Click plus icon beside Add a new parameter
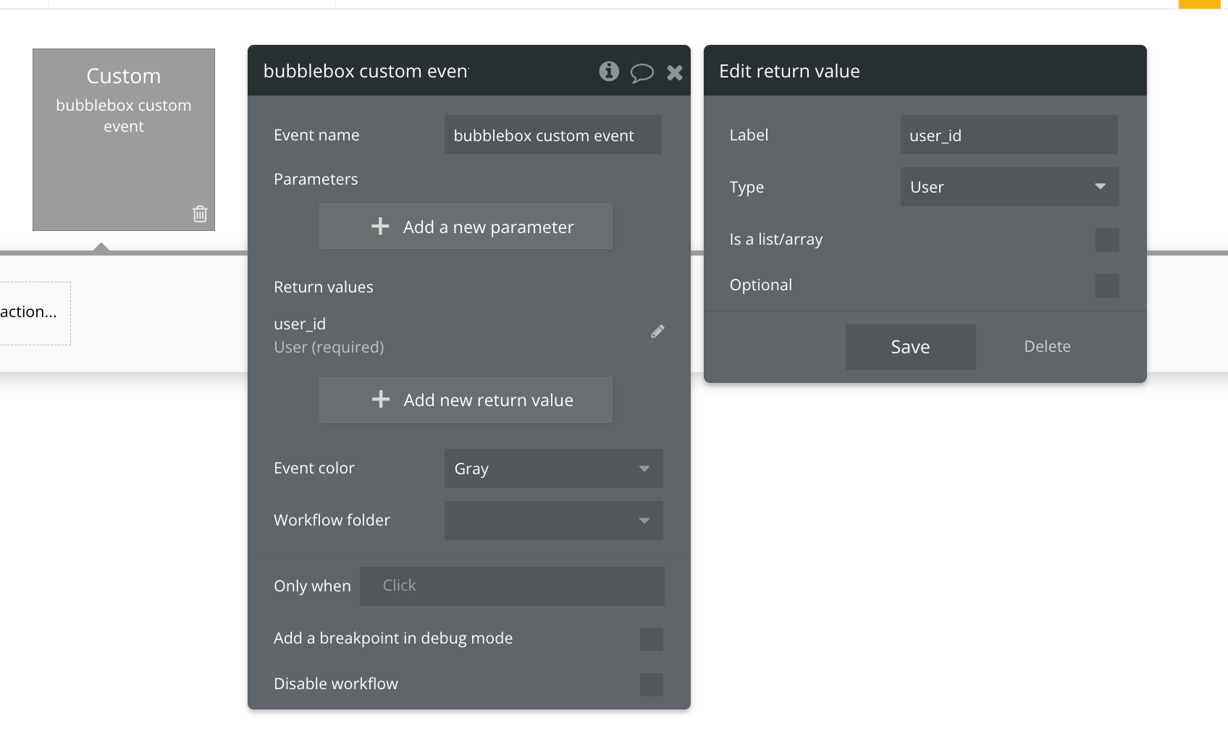The width and height of the screenshot is (1228, 750). [380, 227]
